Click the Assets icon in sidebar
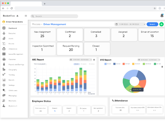 (x=4, y=38)
